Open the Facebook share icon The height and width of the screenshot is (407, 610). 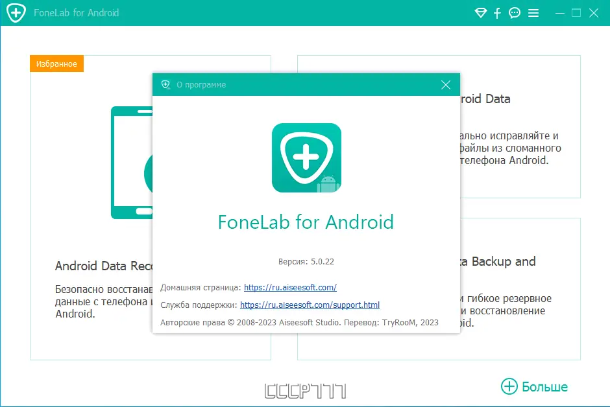pyautogui.click(x=497, y=13)
